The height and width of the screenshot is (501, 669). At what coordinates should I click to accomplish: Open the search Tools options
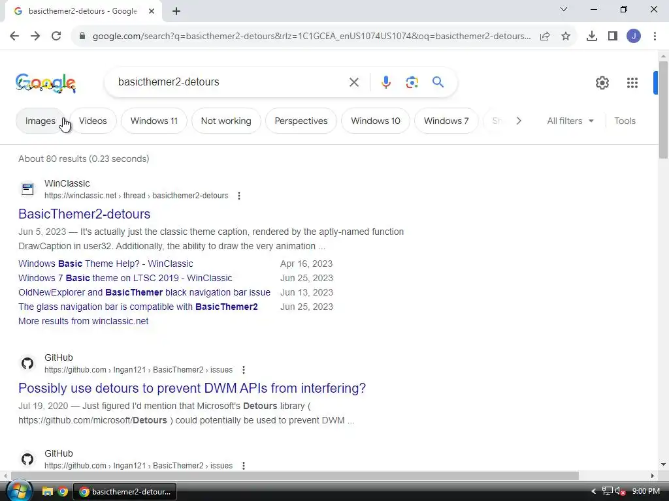coord(625,121)
